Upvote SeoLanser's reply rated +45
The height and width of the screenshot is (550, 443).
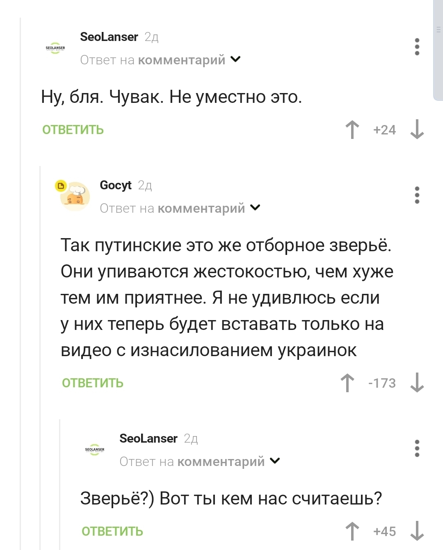(x=352, y=531)
